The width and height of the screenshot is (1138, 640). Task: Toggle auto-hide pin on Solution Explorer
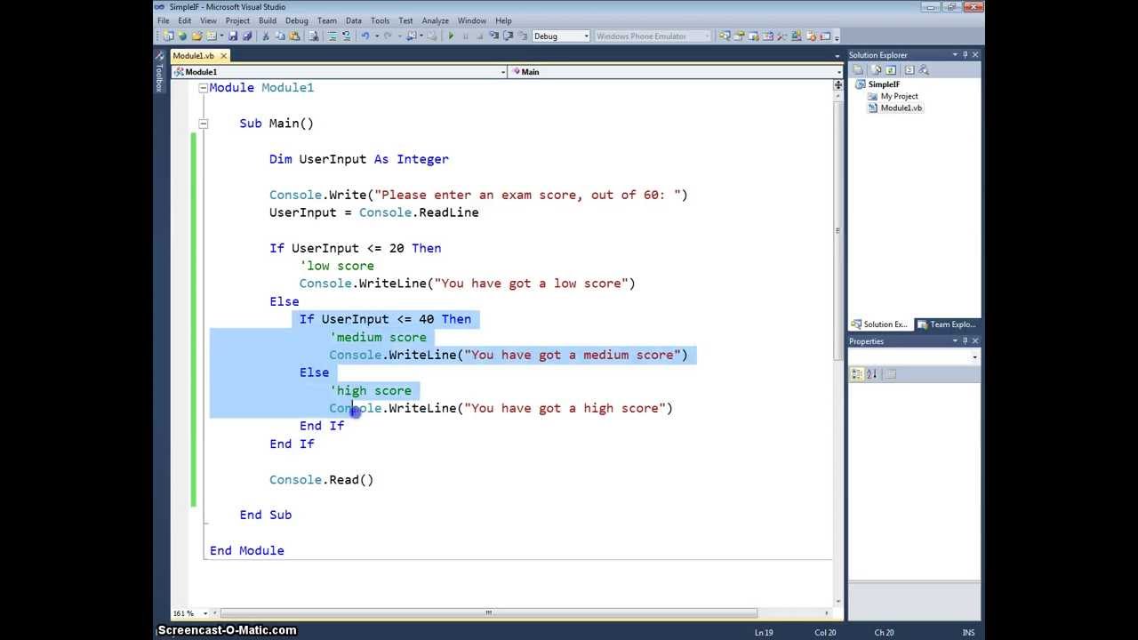coord(965,55)
